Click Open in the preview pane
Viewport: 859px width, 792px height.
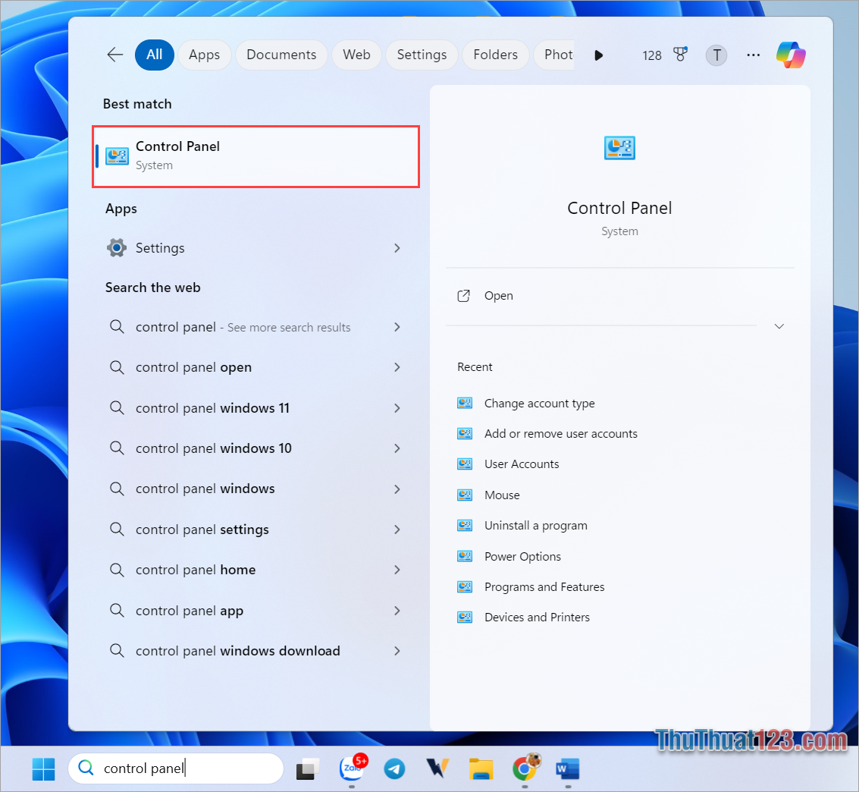point(499,296)
